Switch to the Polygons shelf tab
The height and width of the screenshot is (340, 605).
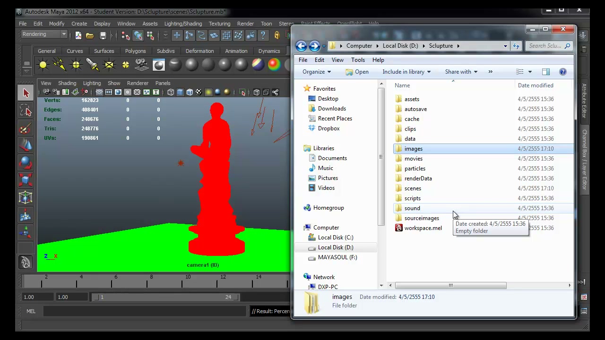click(135, 51)
